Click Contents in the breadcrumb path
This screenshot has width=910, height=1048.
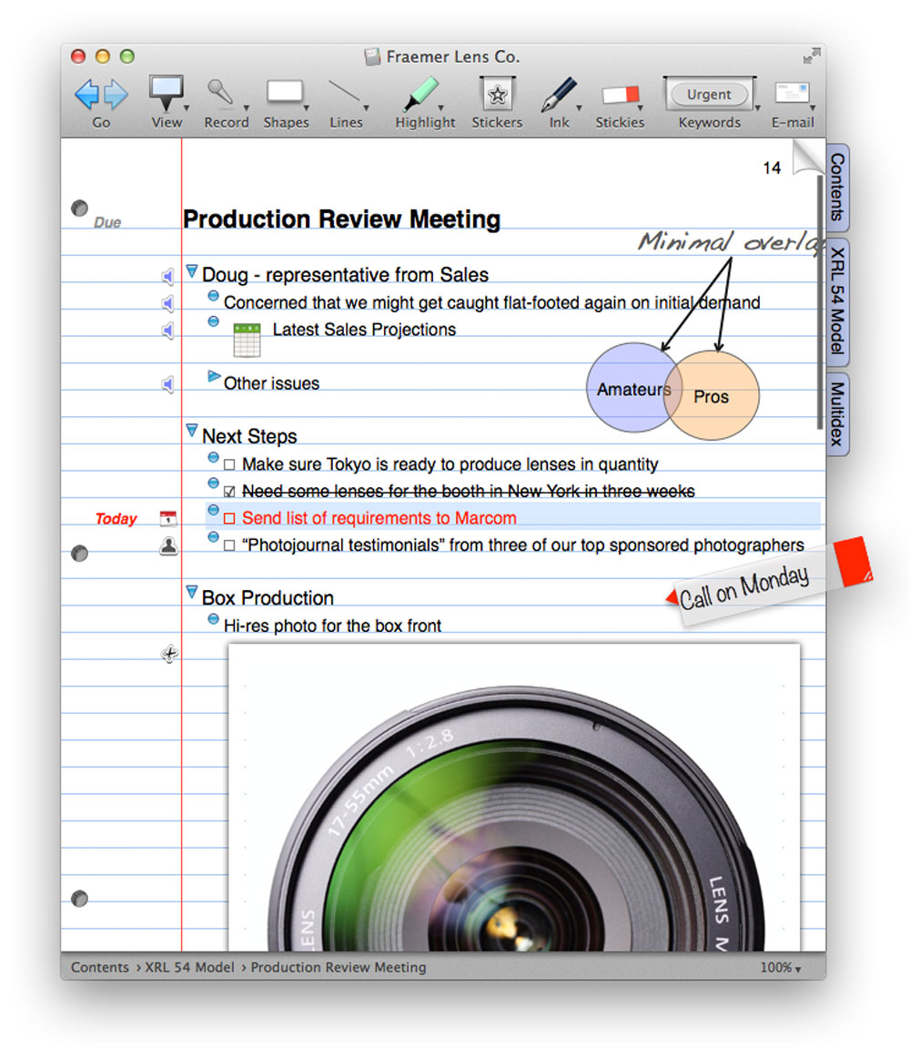coord(100,968)
